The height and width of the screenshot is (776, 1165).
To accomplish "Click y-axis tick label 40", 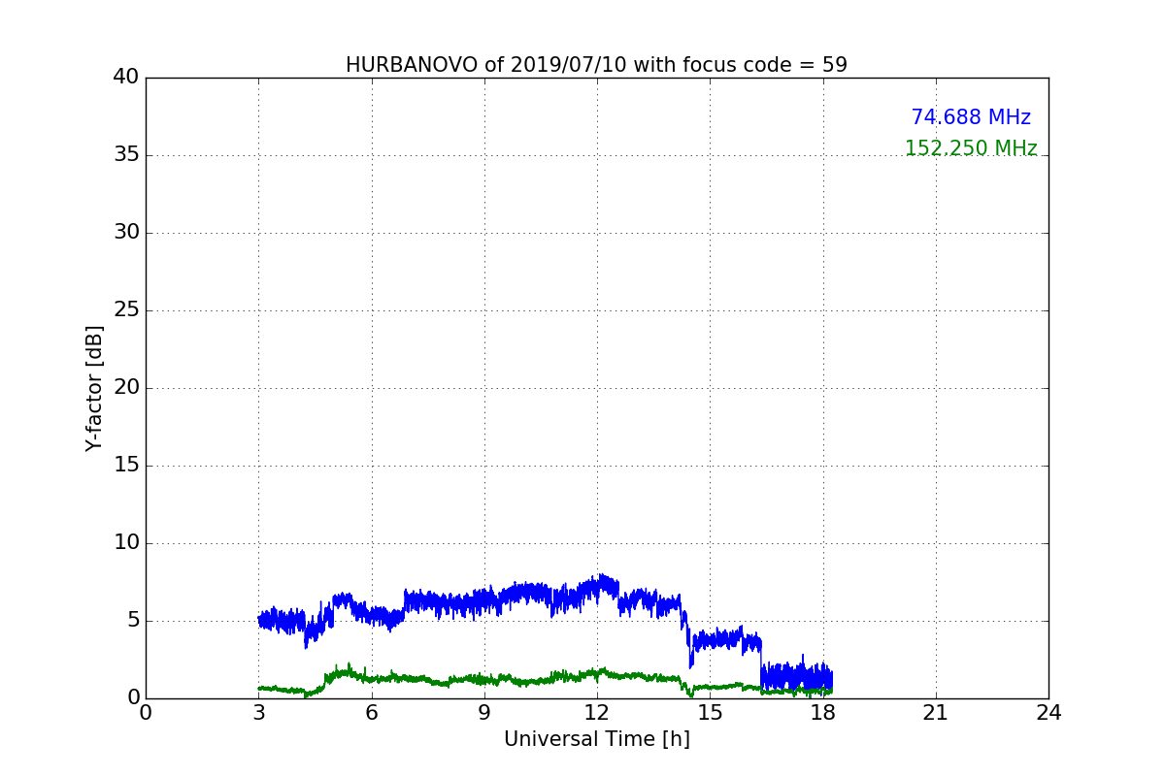I will pos(126,78).
